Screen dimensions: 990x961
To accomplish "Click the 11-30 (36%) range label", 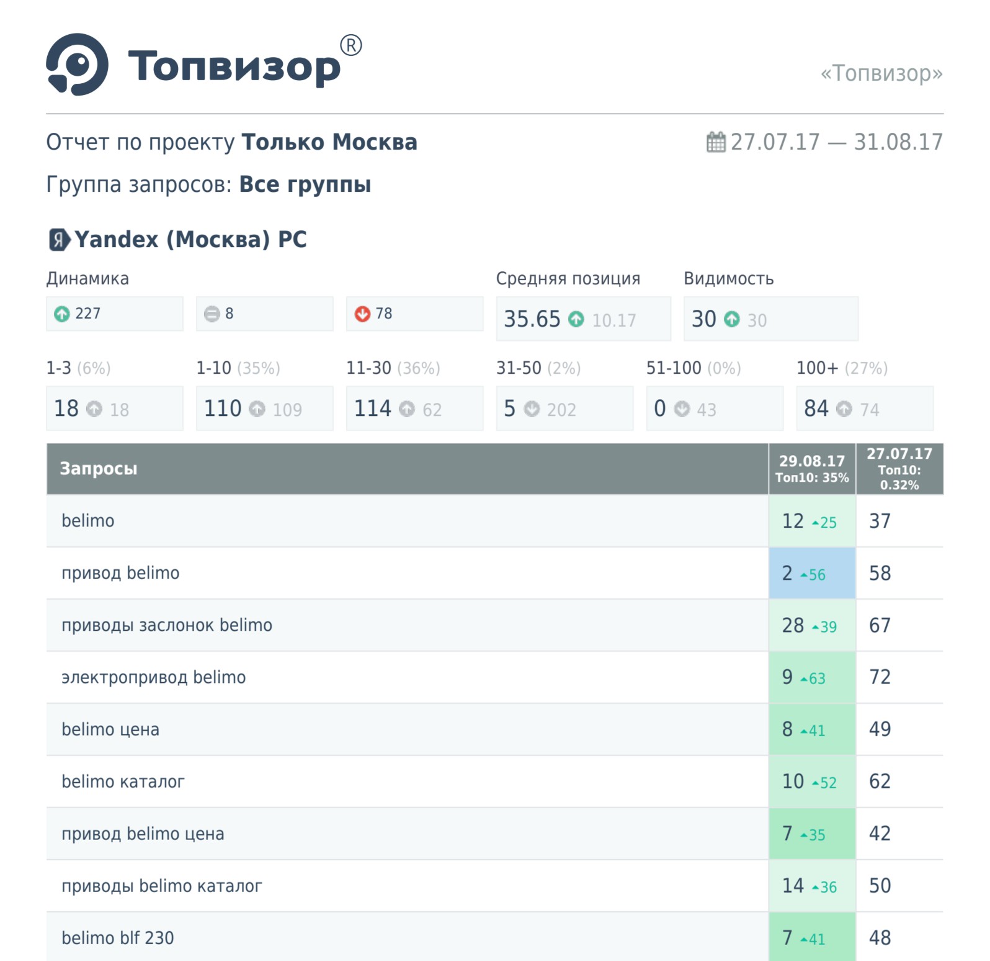I will (393, 368).
